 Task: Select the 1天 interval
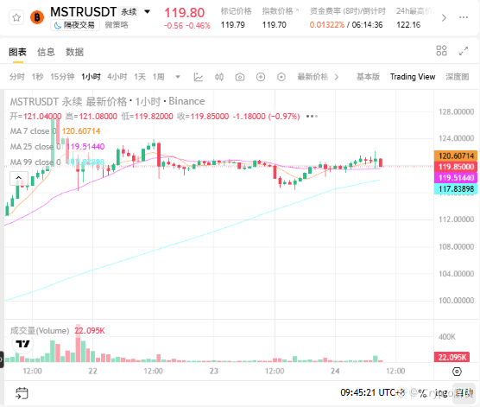coord(140,77)
